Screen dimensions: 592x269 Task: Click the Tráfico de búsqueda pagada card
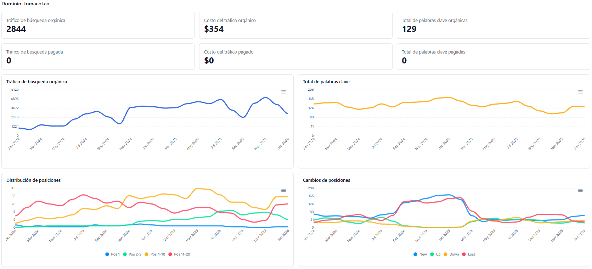98,57
